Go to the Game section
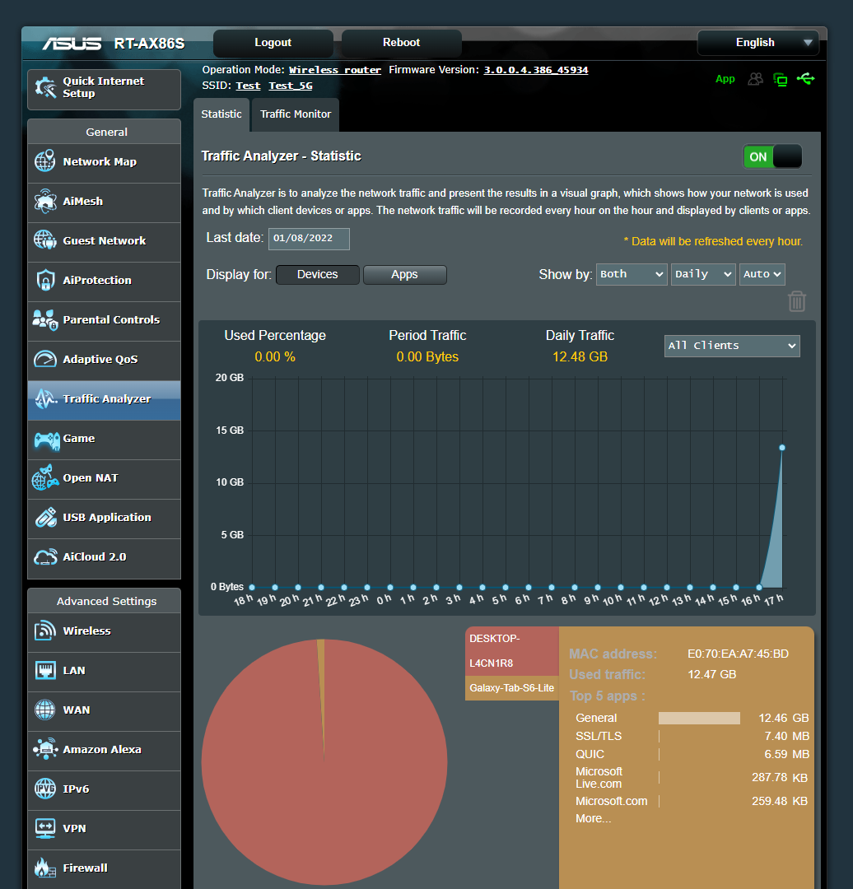Viewport: 853px width, 889px height. click(x=81, y=439)
